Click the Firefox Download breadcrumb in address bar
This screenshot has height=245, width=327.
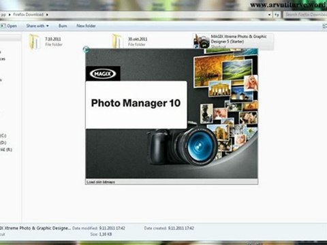29,14
